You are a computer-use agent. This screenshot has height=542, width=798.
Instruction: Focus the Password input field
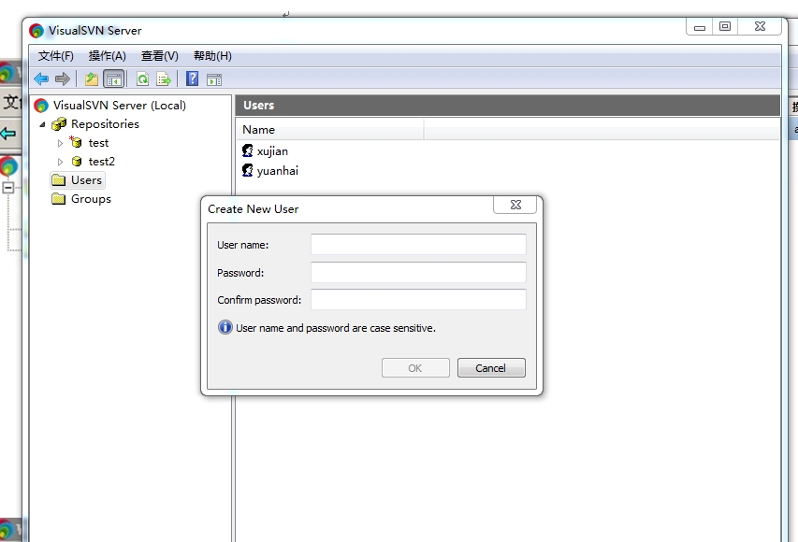[x=418, y=272]
